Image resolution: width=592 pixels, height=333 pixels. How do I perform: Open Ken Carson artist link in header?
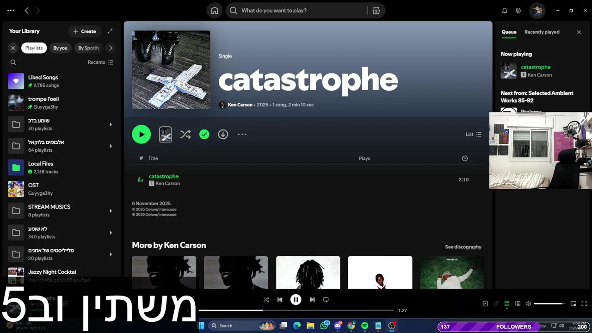240,105
